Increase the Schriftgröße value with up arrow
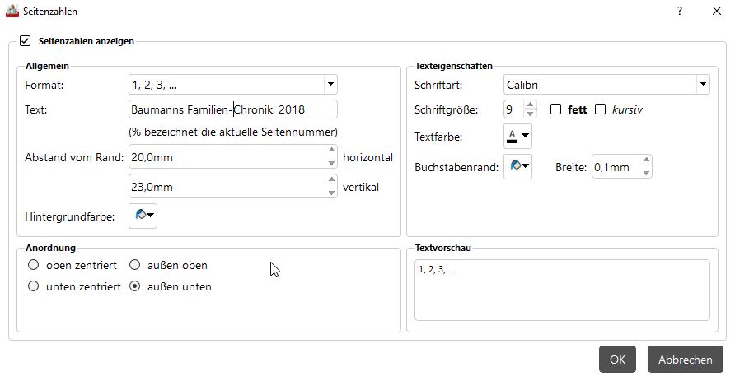The image size is (735, 381). point(531,104)
